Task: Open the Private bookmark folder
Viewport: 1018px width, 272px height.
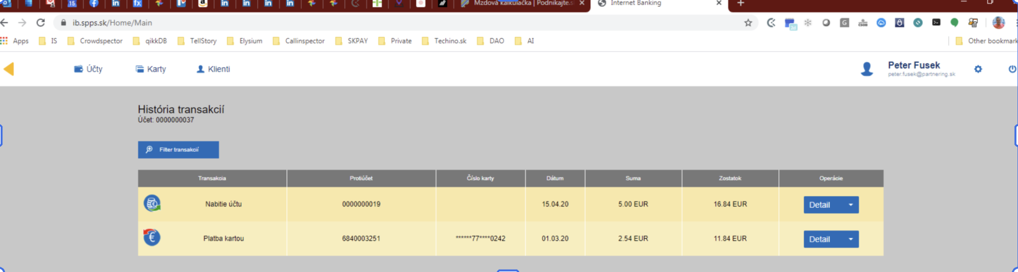Action: pos(395,41)
